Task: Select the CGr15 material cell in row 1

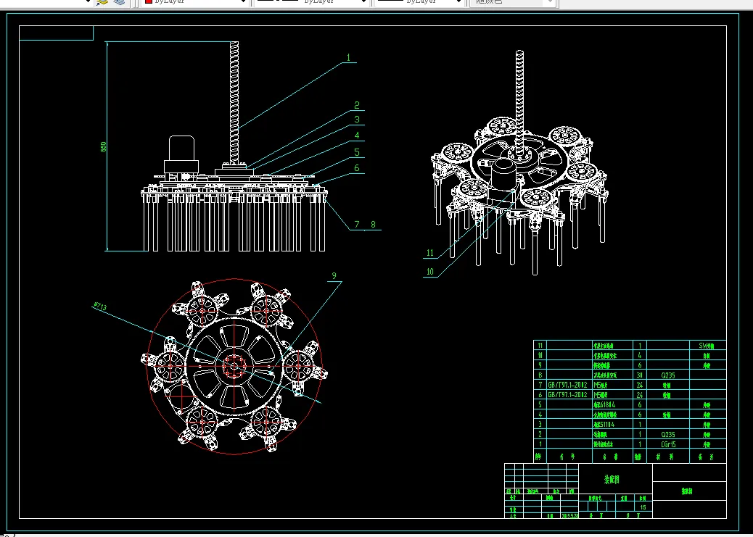Action: [x=668, y=444]
